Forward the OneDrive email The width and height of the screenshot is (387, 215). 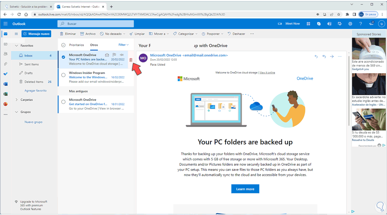tap(332, 56)
